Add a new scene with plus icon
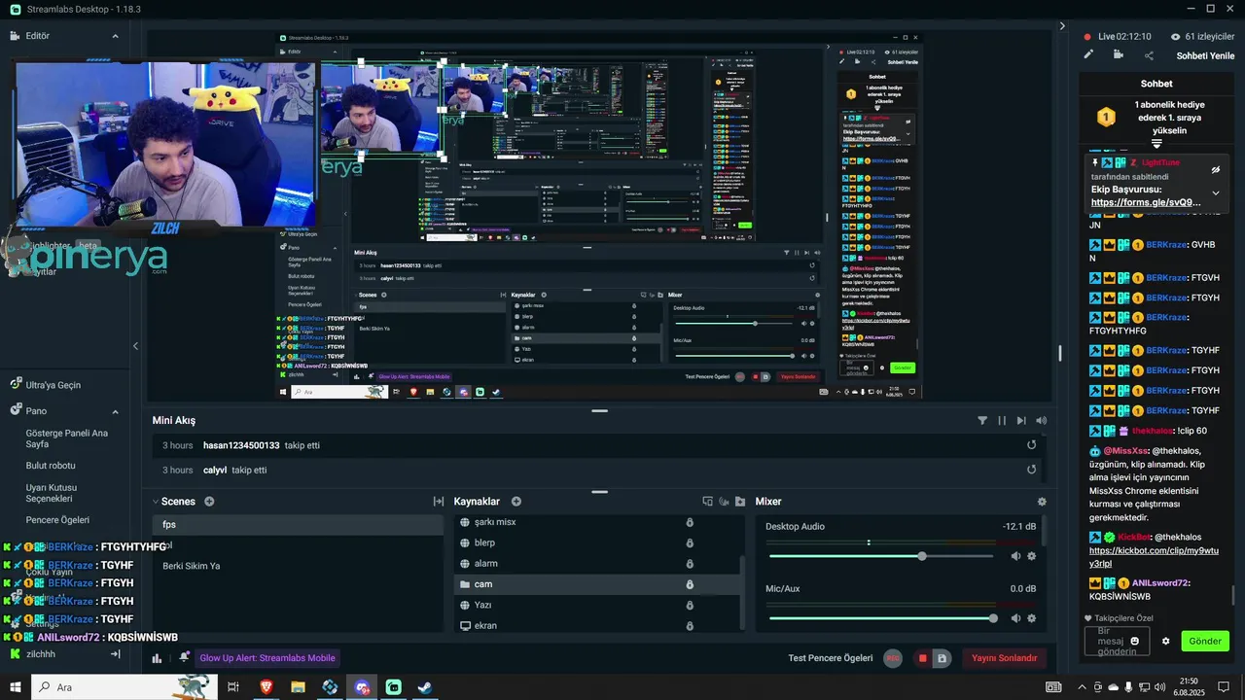1245x700 pixels. tap(209, 502)
